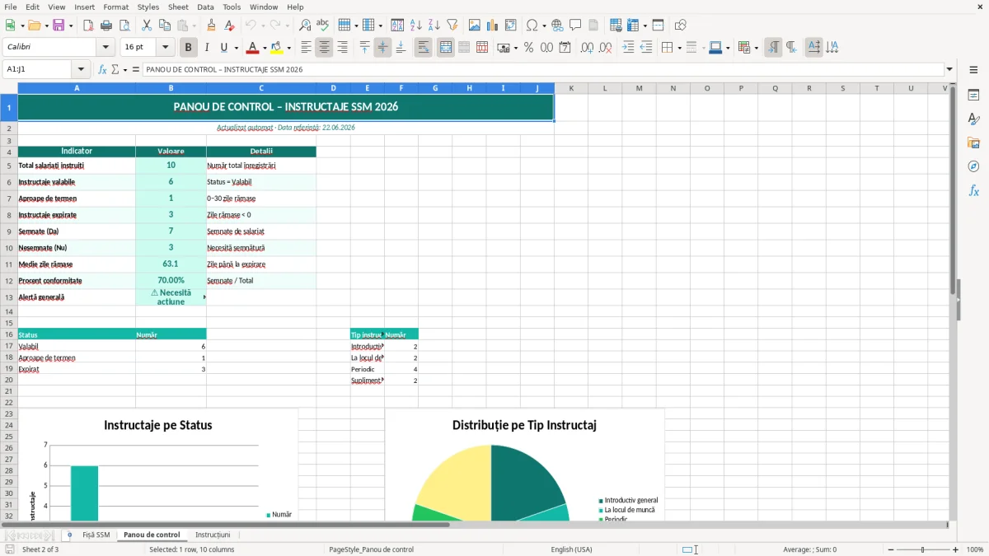
Task: Insert Image icon
Action: tap(475, 26)
